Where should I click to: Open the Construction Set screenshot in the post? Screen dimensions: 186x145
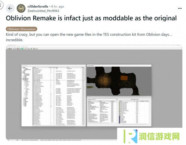coord(94,93)
